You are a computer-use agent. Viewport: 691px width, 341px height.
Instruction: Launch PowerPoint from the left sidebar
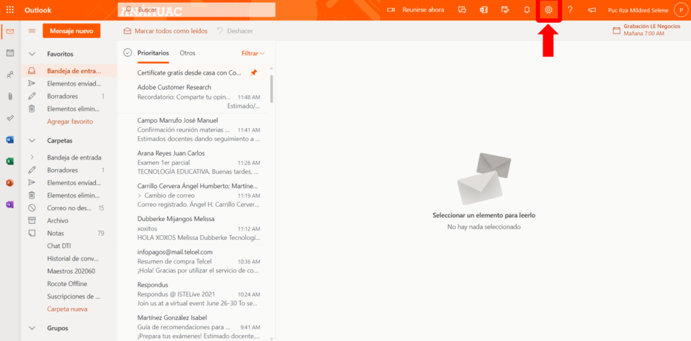pyautogui.click(x=10, y=183)
